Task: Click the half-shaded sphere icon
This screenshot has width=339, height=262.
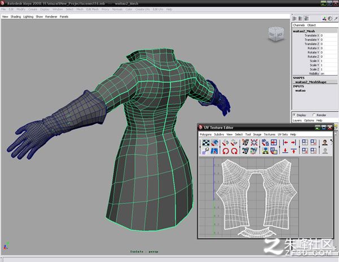Action: (x=330, y=19)
